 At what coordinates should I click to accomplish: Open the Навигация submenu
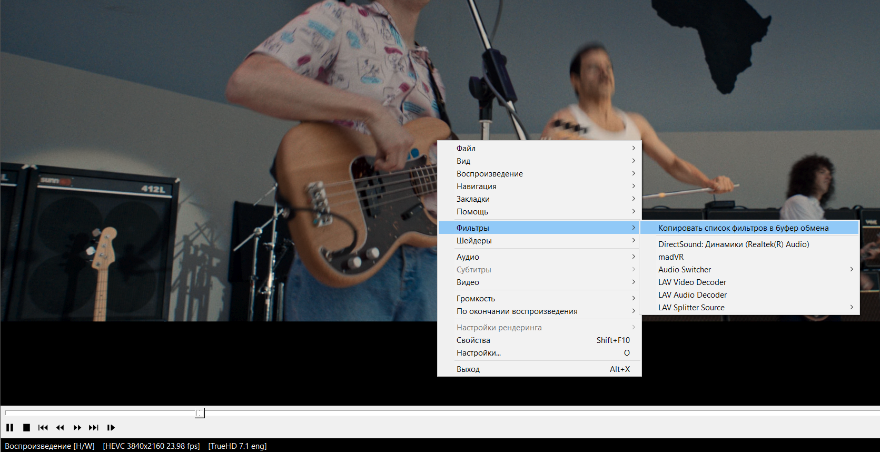pos(539,186)
